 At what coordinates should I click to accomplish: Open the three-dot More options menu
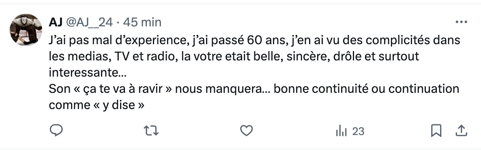point(461,22)
